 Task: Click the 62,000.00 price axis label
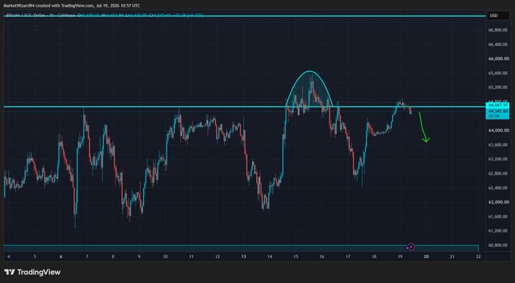pos(498,202)
